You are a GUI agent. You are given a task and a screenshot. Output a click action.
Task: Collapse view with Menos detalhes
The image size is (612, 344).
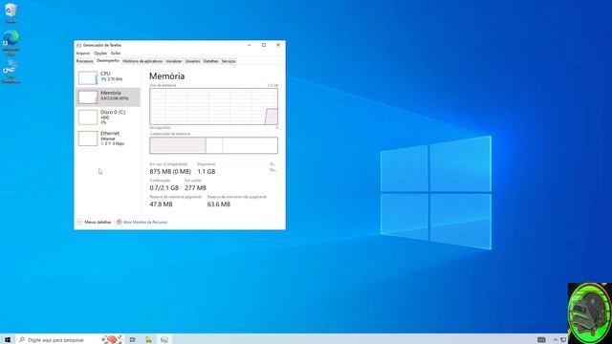click(94, 222)
